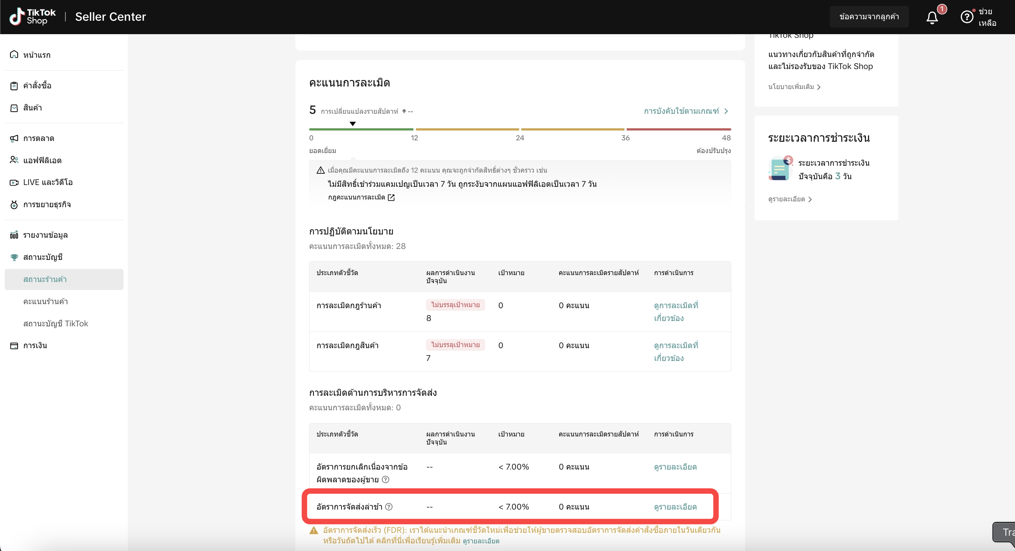Click the megaphone icon for การตลาด

point(14,138)
